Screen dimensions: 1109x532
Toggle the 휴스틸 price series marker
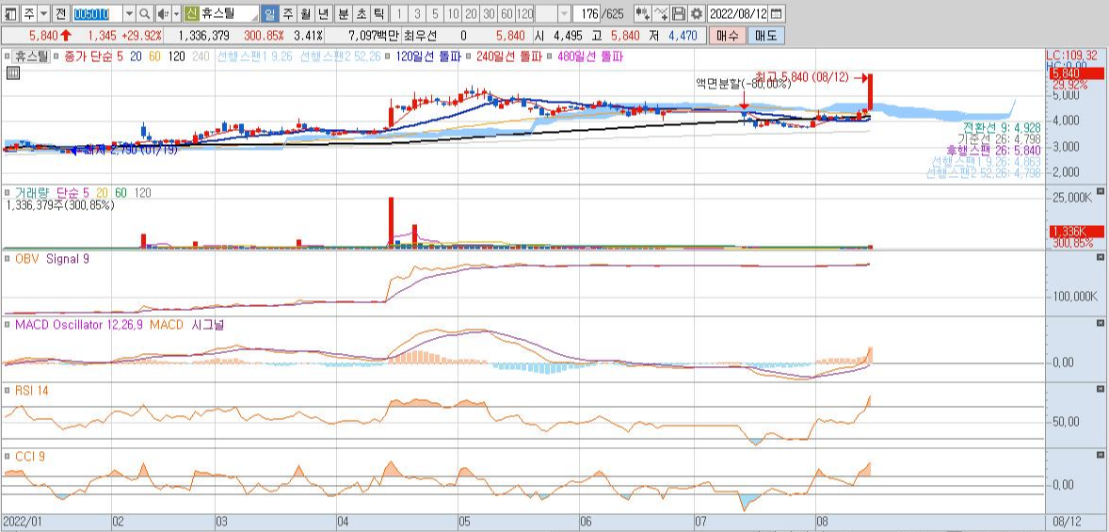point(8,56)
